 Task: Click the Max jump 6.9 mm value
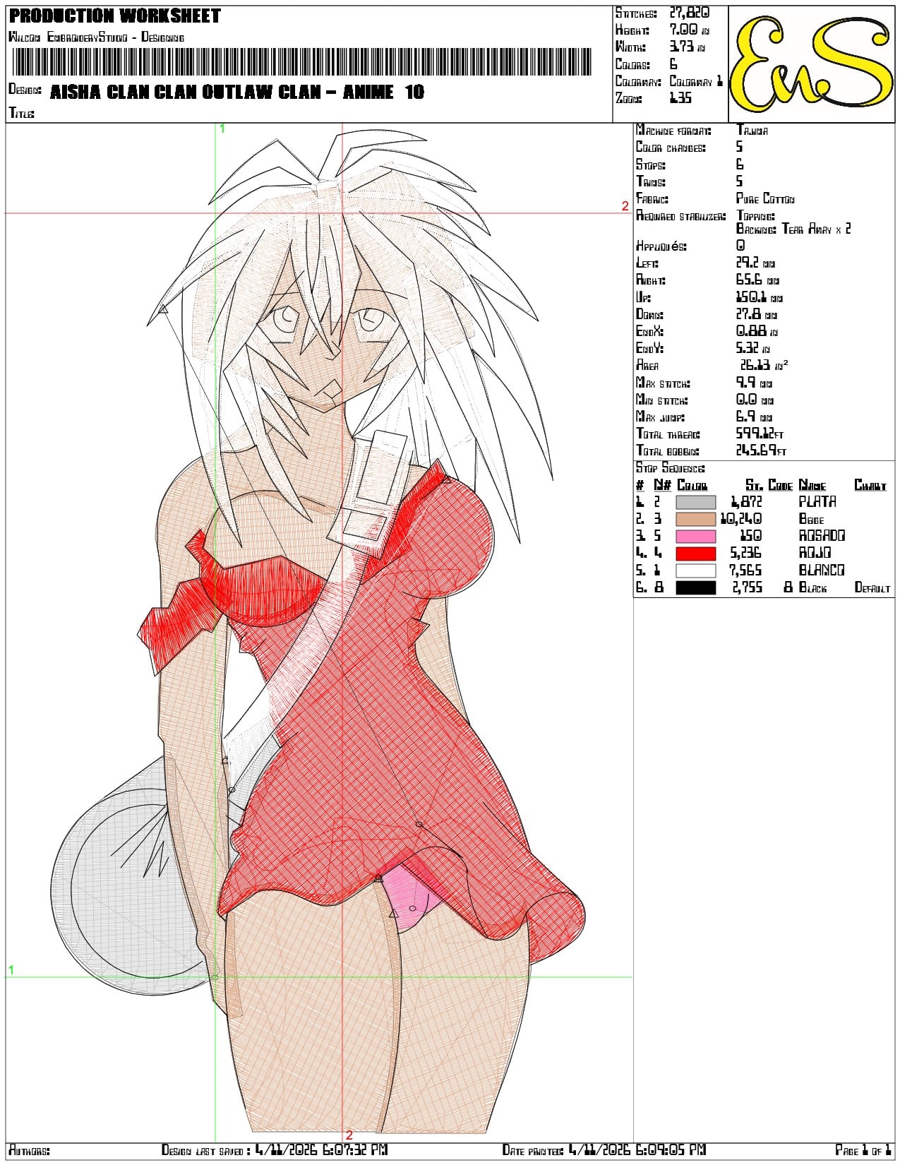pyautogui.click(x=754, y=417)
